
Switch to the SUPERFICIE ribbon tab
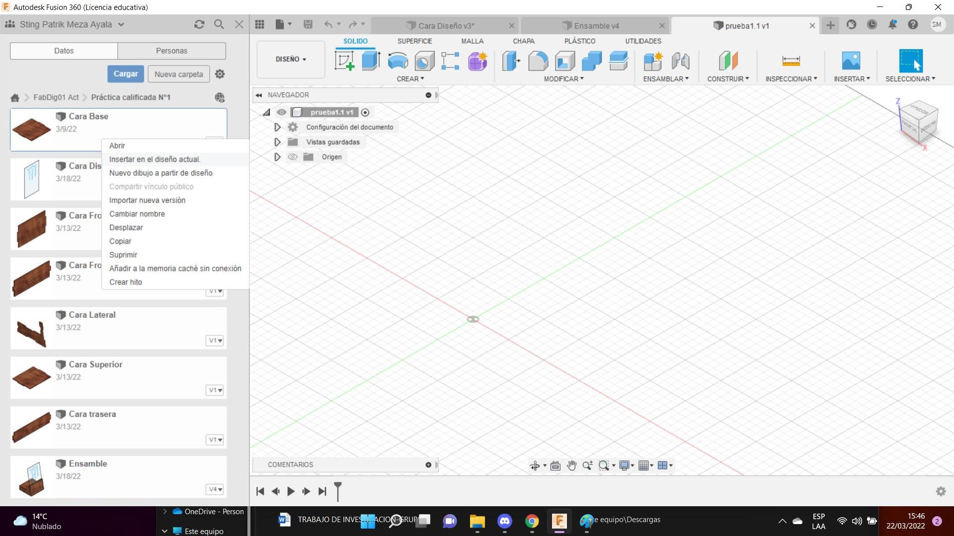414,41
